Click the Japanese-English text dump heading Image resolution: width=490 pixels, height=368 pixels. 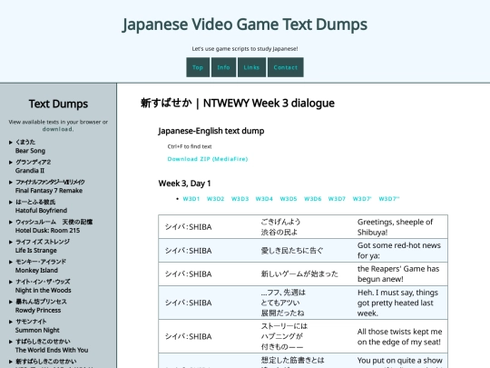point(211,131)
